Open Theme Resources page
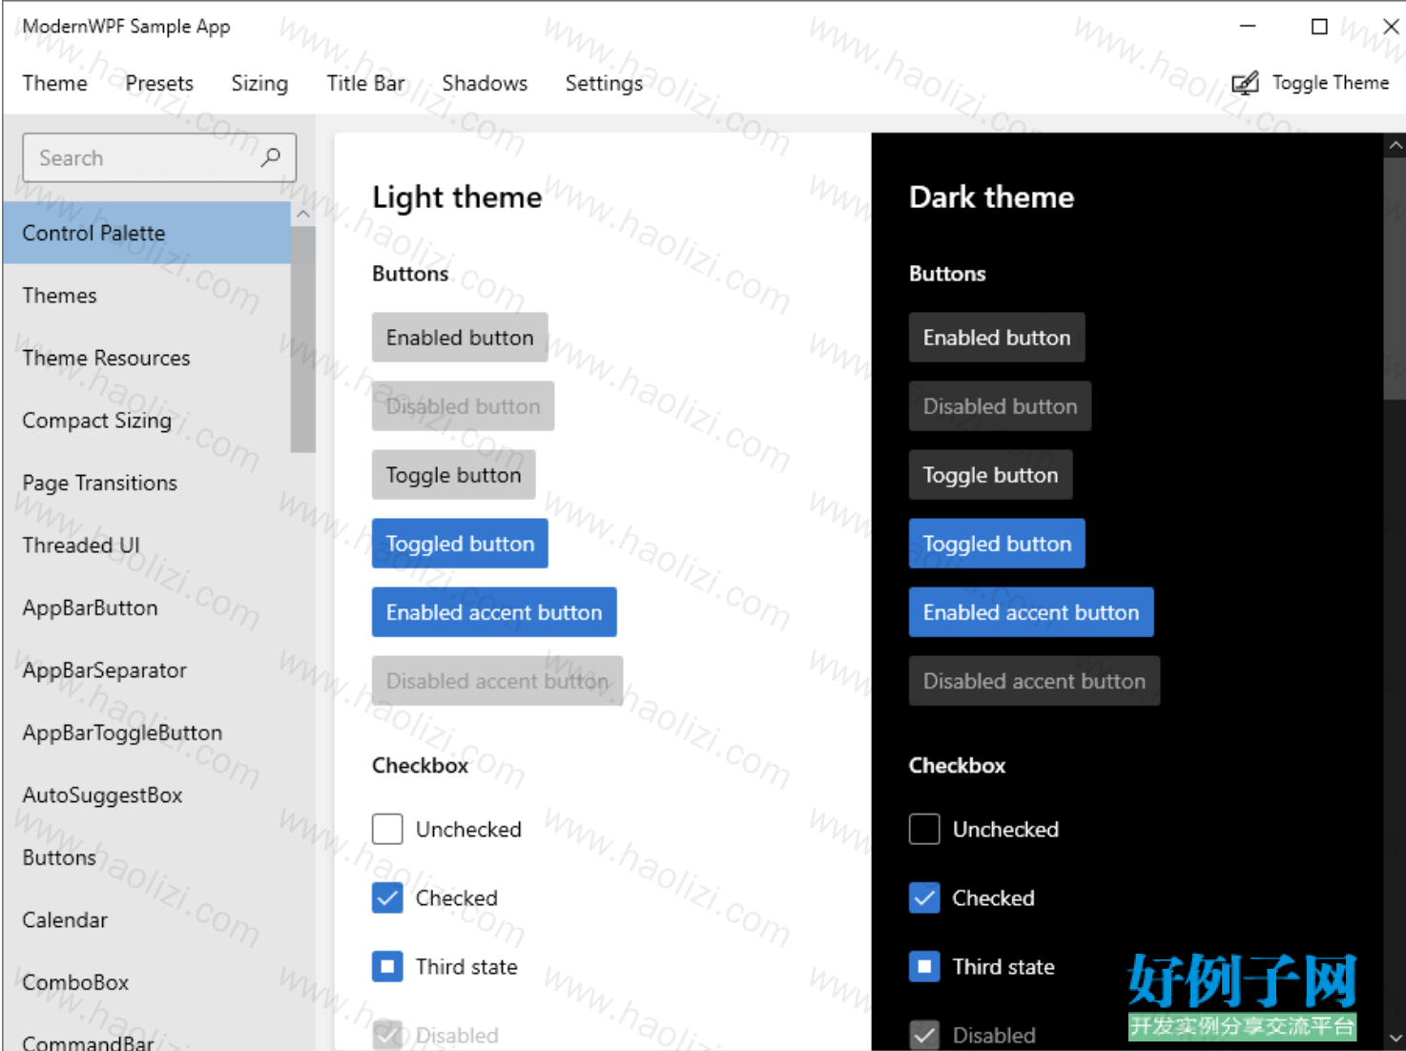This screenshot has width=1406, height=1051. [x=147, y=358]
